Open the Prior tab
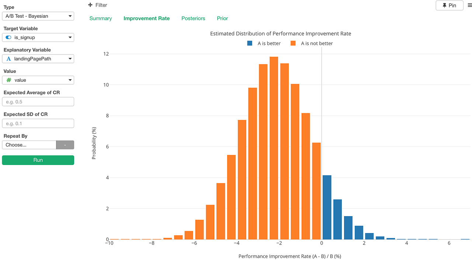The width and height of the screenshot is (472, 264). click(x=222, y=18)
